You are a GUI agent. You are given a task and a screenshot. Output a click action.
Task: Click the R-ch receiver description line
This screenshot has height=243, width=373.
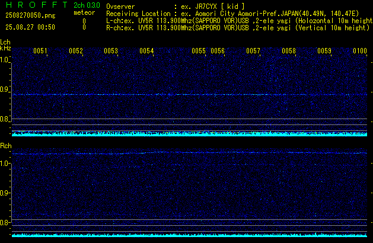point(238,28)
